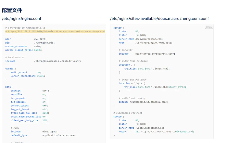Click the 'location ~ ^/api/ {' line

(132, 83)
